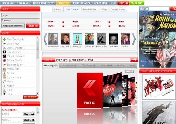This screenshot has width=176, height=124.
Task: Switch to the Friends Online tab
Action: pos(90,10)
